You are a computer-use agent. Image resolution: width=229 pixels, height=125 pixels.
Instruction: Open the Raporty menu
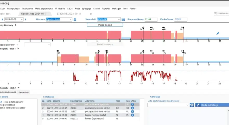(x=106, y=9)
